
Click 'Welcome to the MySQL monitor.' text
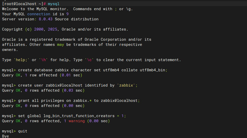click(x=35, y=9)
